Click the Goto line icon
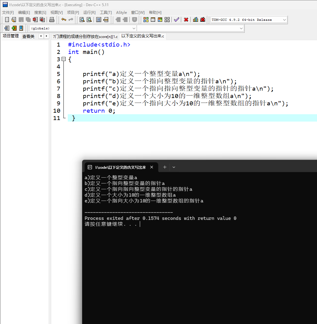 coord(106,20)
